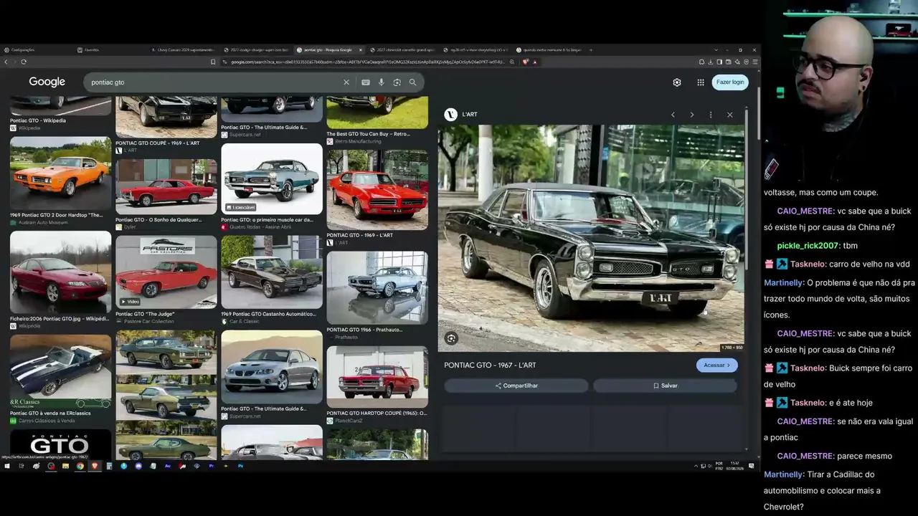Open Chrome from the taskbar
The height and width of the screenshot is (516, 918).
80,466
